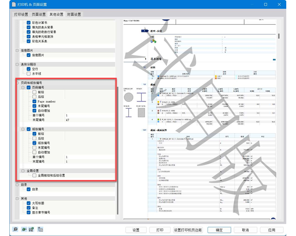The height and width of the screenshot is (236, 296).
Task: Open the help icon with question mark
Action: click(x=15, y=229)
